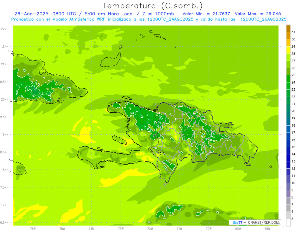Select the forecast date "26-Ago-2025"

point(31,14)
